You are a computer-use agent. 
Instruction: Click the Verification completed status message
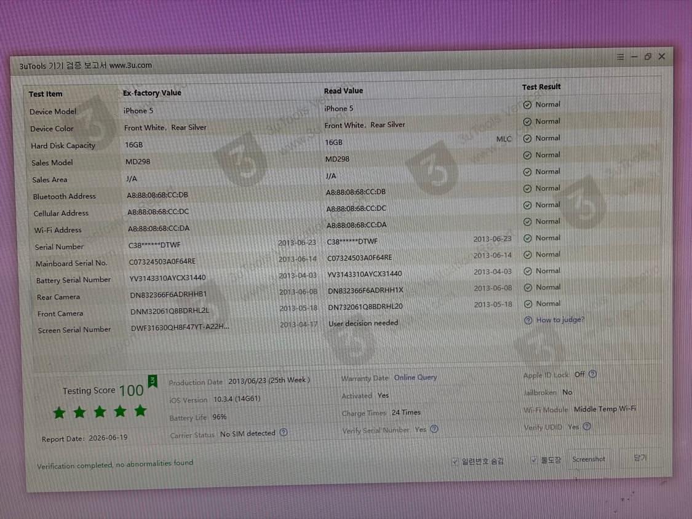point(115,464)
